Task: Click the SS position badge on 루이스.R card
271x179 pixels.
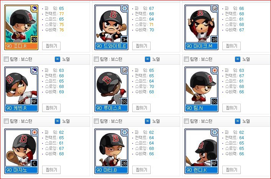Action: [x=124, y=101]
